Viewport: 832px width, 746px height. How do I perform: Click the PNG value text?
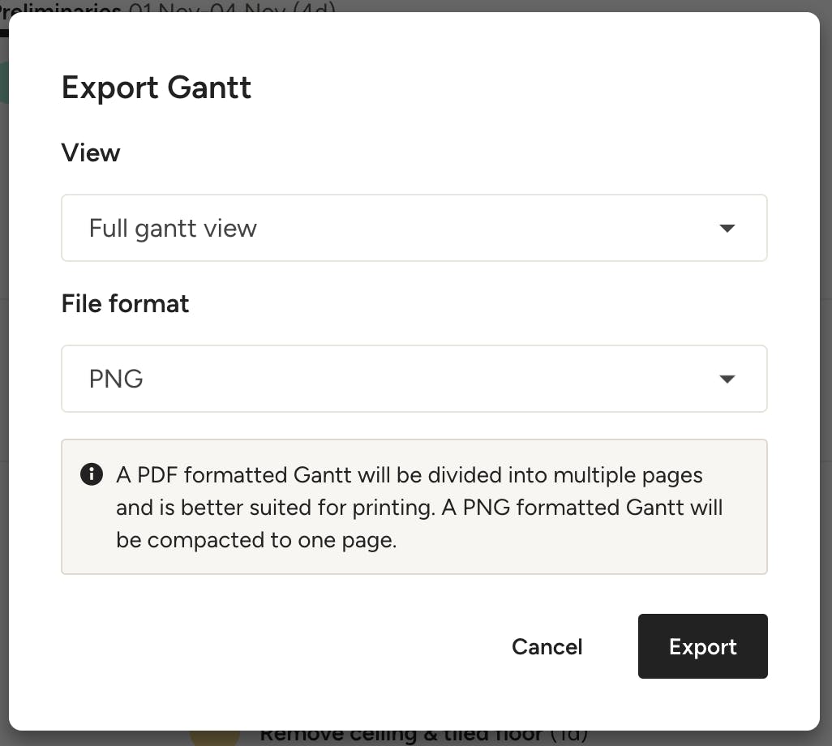pos(116,379)
